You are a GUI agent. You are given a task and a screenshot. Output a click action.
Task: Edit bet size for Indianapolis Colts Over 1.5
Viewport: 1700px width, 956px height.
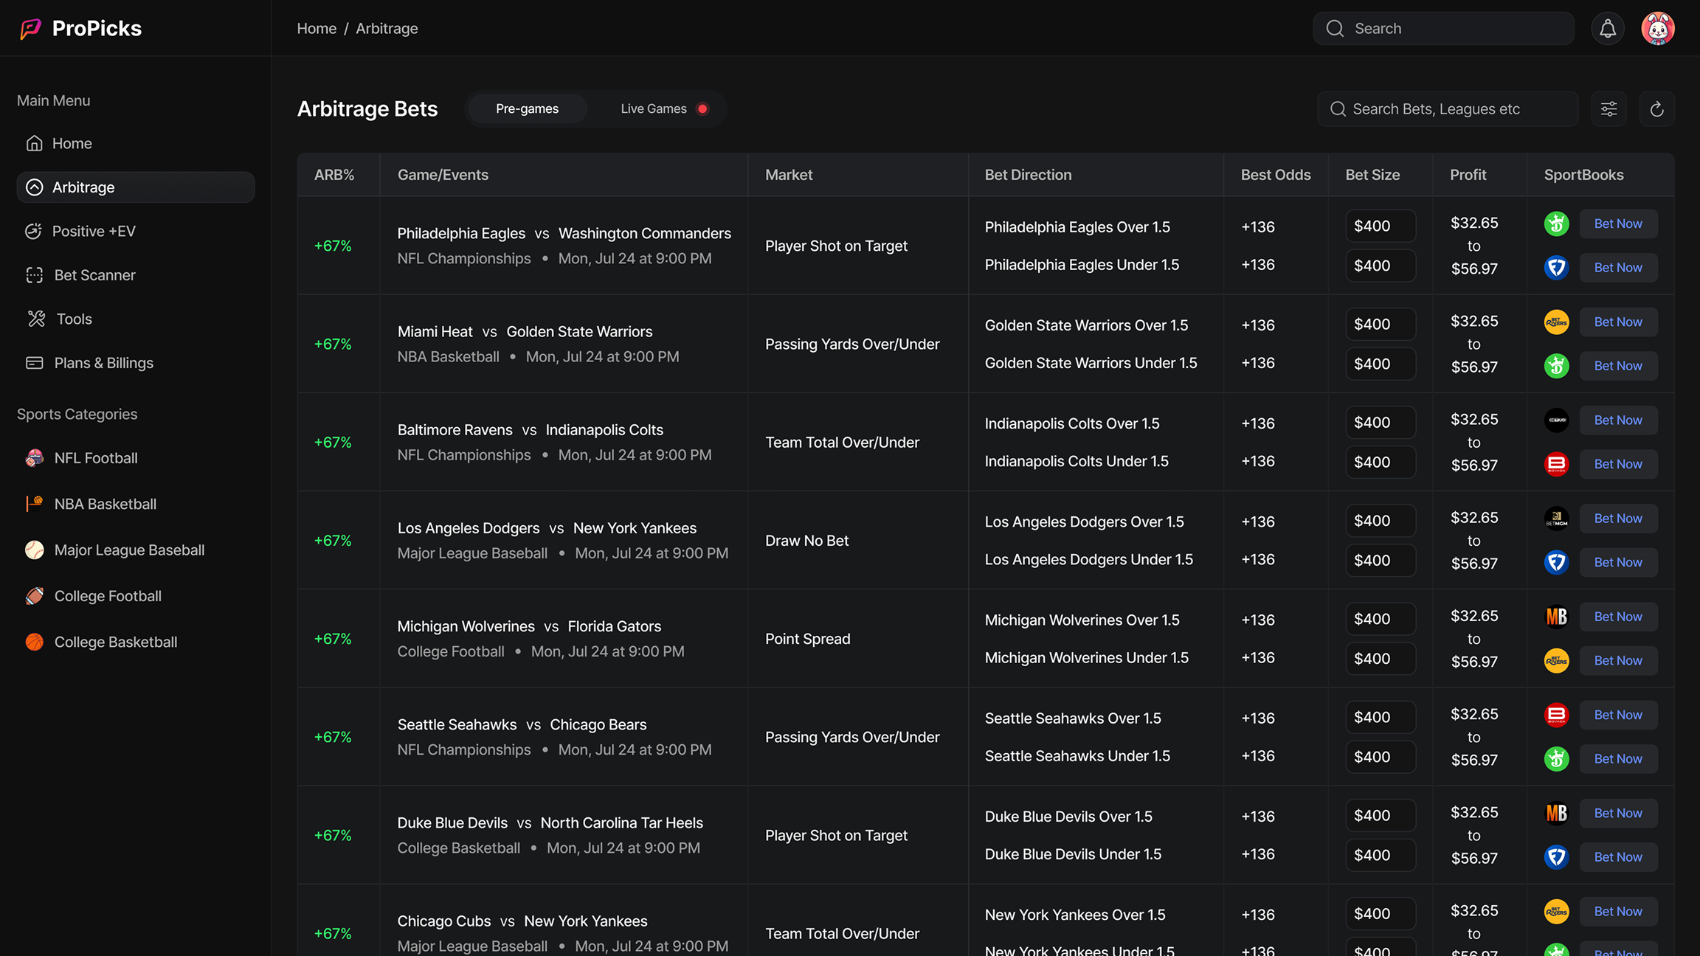[1380, 422]
